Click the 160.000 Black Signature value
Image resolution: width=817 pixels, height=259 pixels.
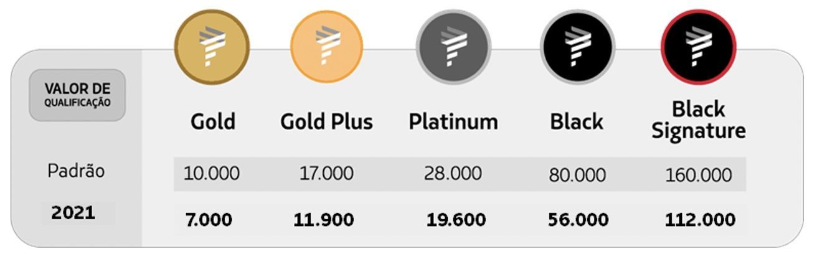pos(699,175)
